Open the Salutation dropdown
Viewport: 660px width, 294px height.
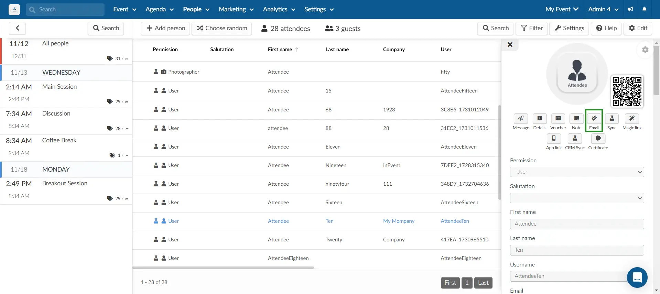coord(577,198)
